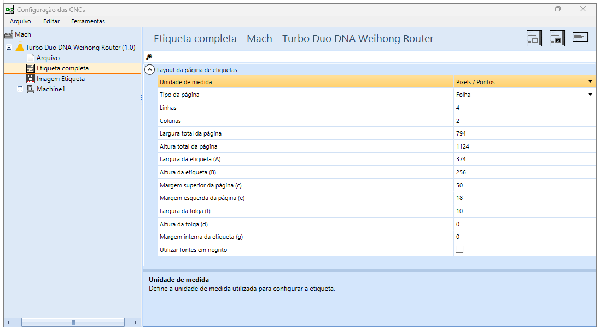Viewport: 600px width, 329px height.
Task: Select the Largura da folga (f) label
Action: 185,211
